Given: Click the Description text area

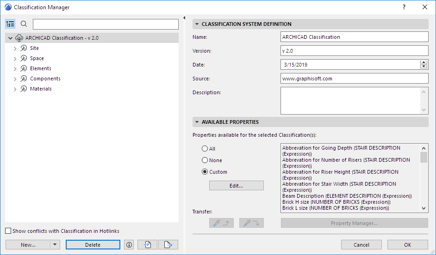Looking at the screenshot, I should (x=350, y=101).
